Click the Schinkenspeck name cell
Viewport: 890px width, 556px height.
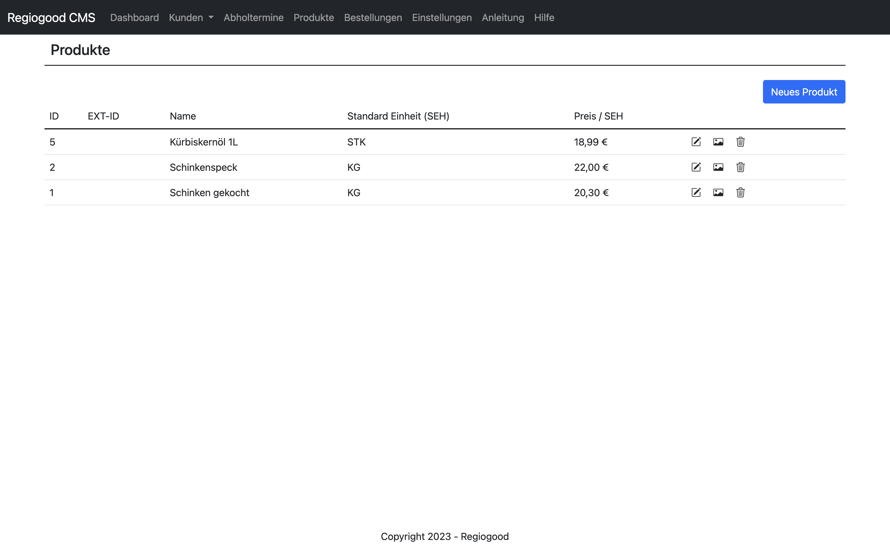point(203,167)
